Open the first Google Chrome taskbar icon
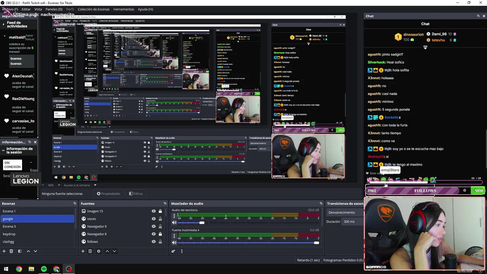 click(19, 269)
